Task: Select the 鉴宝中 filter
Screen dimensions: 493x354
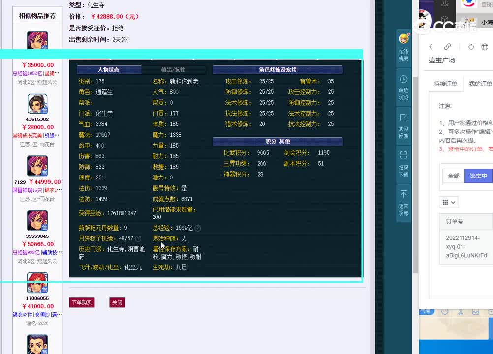Action: pos(478,176)
